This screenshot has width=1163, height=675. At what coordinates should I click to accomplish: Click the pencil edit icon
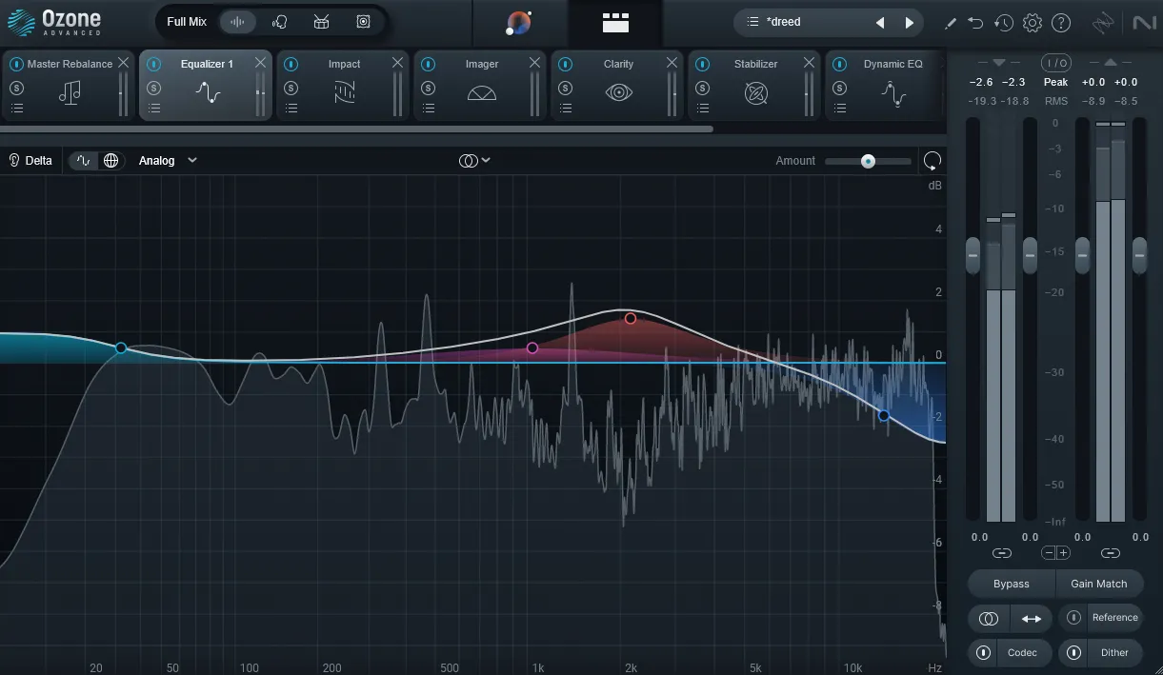click(950, 23)
